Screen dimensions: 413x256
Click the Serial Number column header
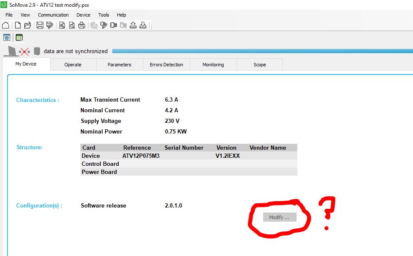pyautogui.click(x=184, y=148)
